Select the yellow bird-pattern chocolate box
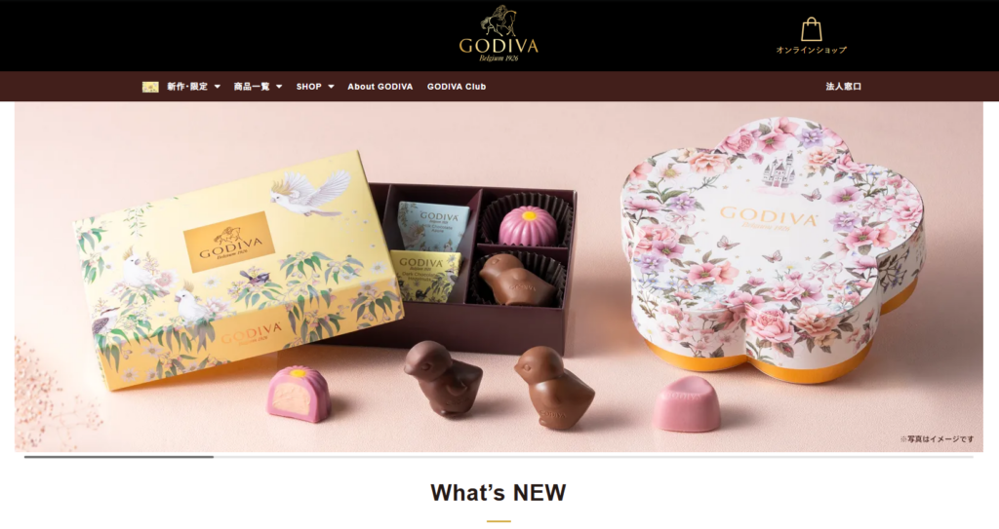 [236, 267]
